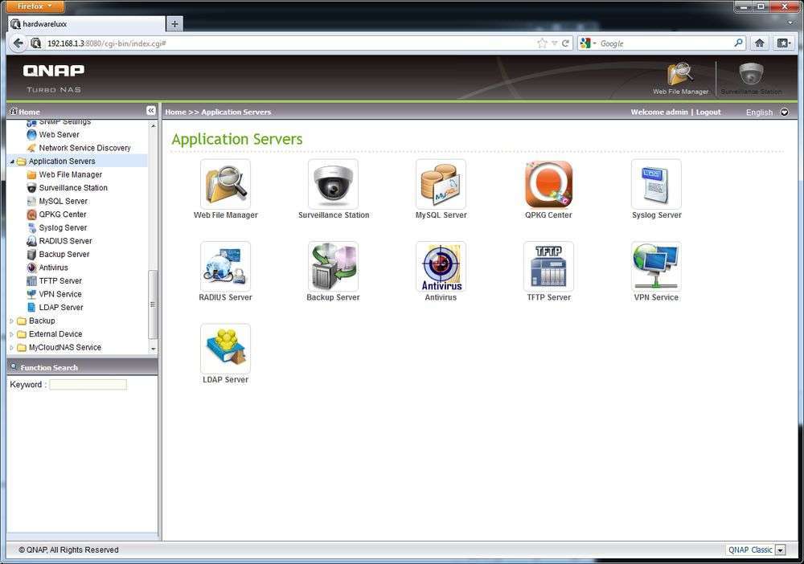The height and width of the screenshot is (564, 804).
Task: Open the history dropdown arrow in address bar
Action: coord(554,44)
